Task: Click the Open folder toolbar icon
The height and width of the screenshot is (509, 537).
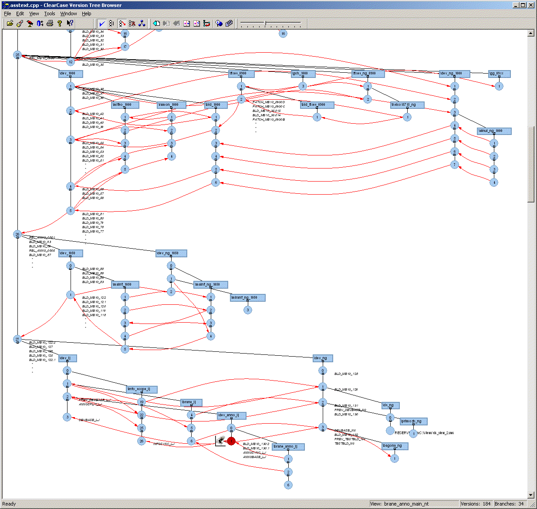Action: click(10, 24)
